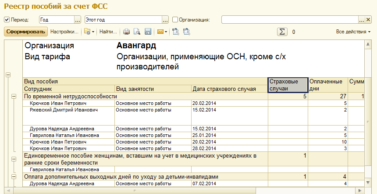Click the date cell 07.02.2014
The height and width of the screenshot is (194, 377).
(229, 183)
